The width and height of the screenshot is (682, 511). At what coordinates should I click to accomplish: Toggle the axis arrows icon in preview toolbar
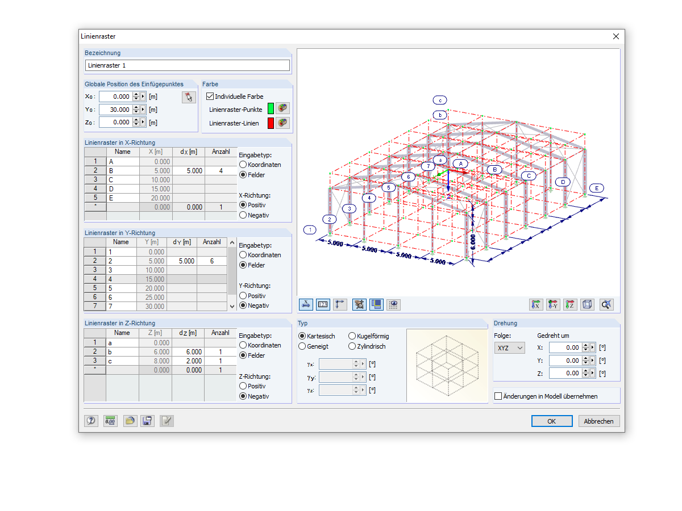coord(340,304)
